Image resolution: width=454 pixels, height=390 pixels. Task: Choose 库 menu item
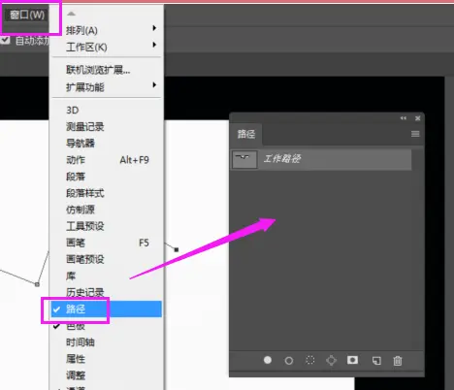(107, 276)
